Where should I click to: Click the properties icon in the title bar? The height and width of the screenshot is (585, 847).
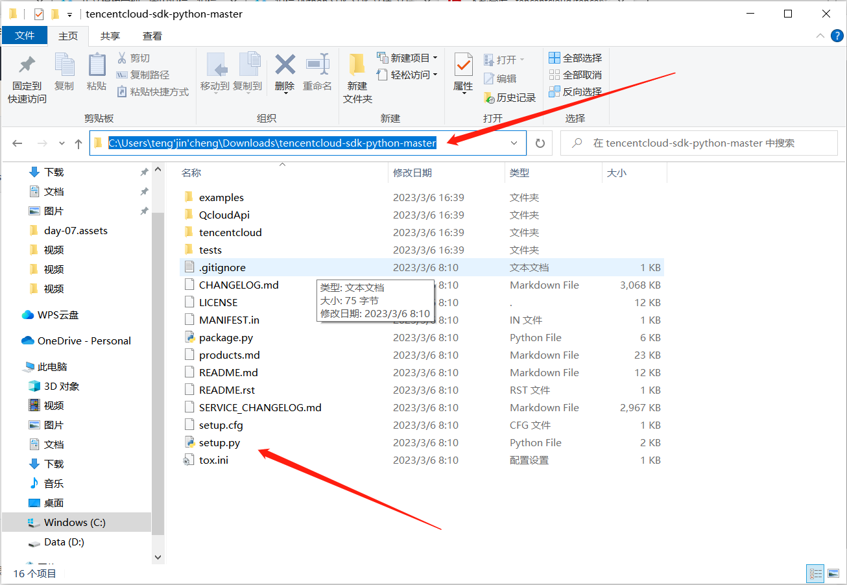point(38,14)
